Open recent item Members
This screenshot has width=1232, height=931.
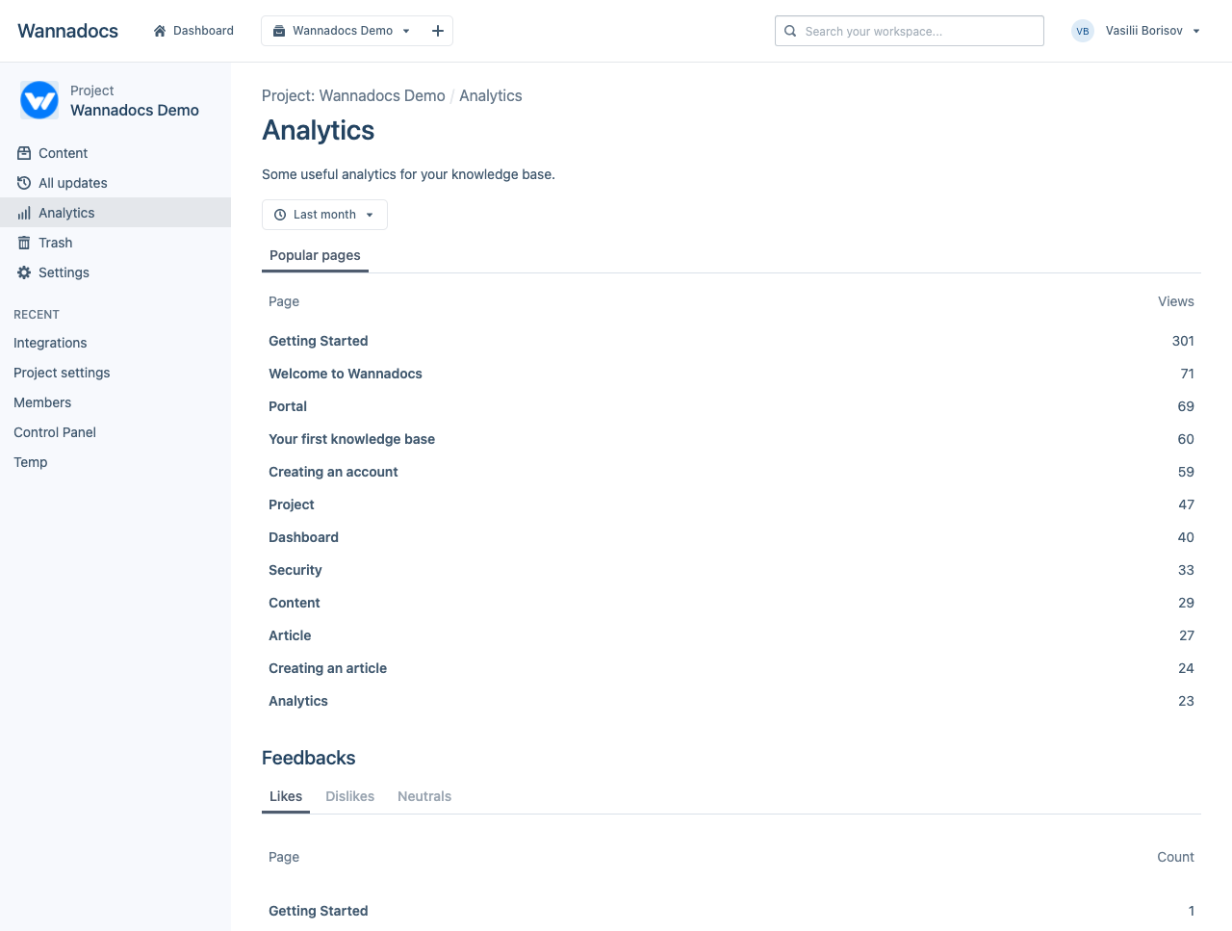click(x=42, y=402)
